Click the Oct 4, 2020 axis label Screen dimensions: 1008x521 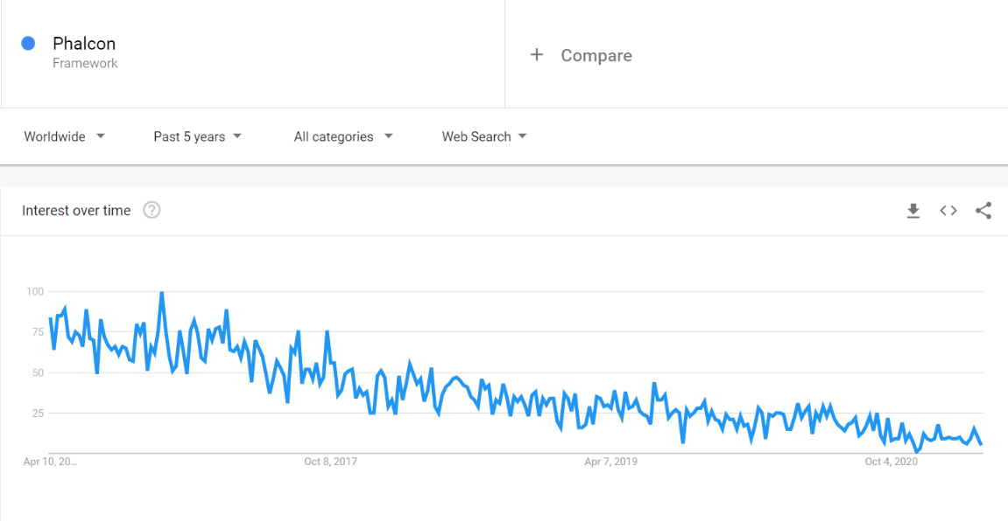tap(893, 461)
